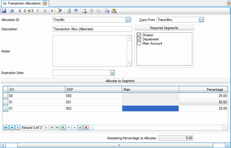Click the DEP column header
The height and width of the screenshot is (148, 231).
(x=93, y=90)
